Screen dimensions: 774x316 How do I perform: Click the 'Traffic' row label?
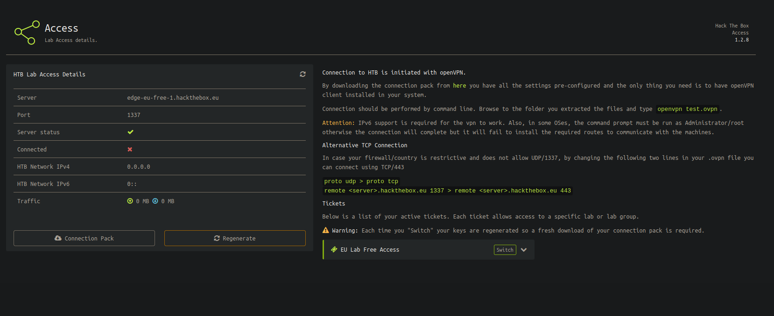(x=28, y=201)
